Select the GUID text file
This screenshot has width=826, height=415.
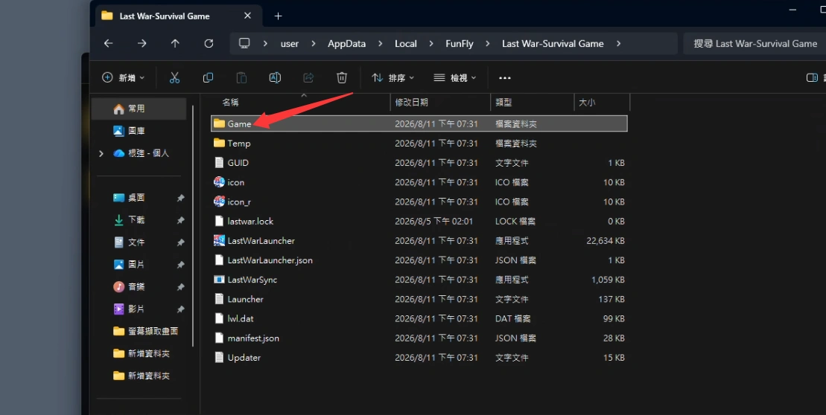point(419,163)
